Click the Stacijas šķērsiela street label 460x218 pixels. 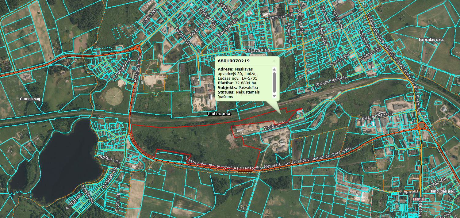(330, 81)
